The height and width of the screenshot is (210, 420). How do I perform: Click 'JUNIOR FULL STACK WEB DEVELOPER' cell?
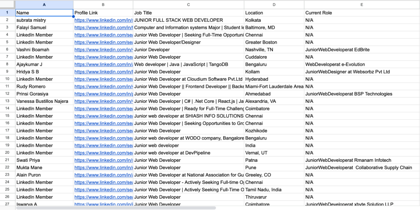click(189, 20)
